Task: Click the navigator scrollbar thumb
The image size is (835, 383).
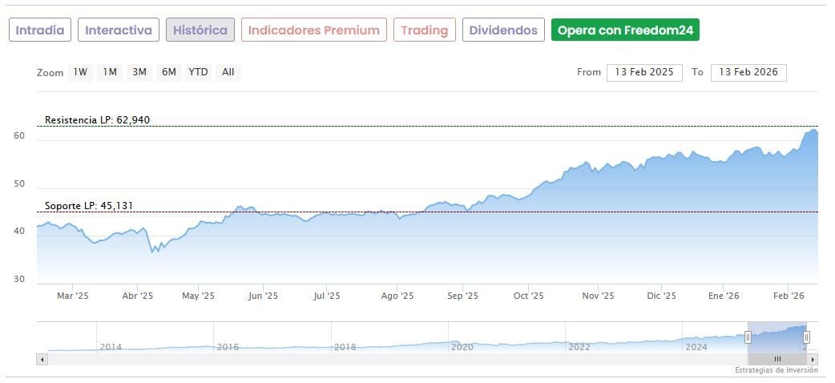Action: (x=777, y=360)
